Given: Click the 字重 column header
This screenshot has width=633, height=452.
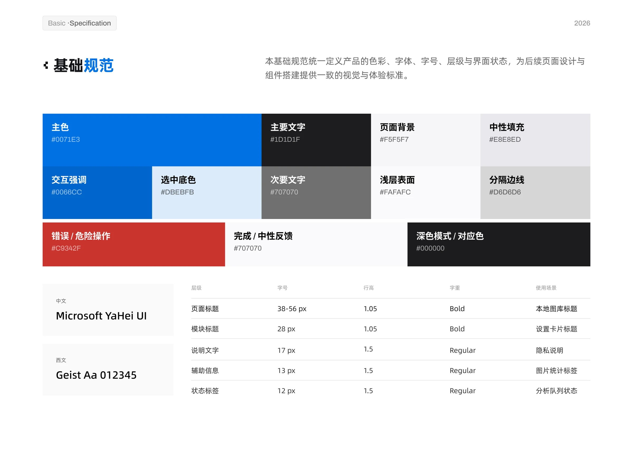Looking at the screenshot, I should point(454,288).
